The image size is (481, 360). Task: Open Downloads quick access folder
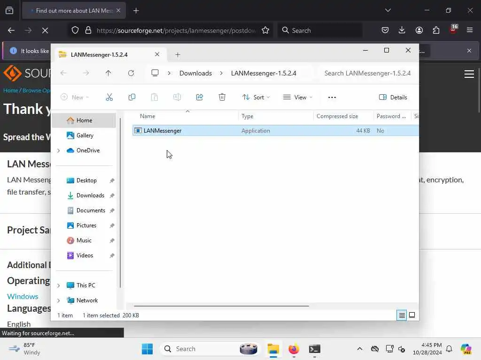click(x=90, y=195)
